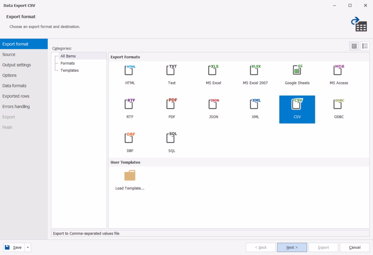
Task: Select the XML export format
Action: pos(255,104)
